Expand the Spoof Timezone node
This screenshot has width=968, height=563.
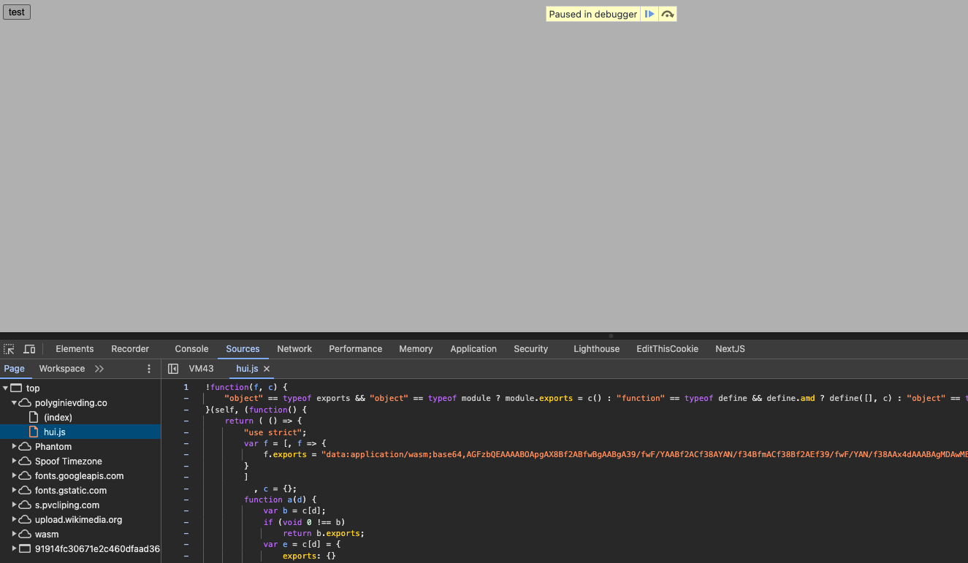coord(14,461)
